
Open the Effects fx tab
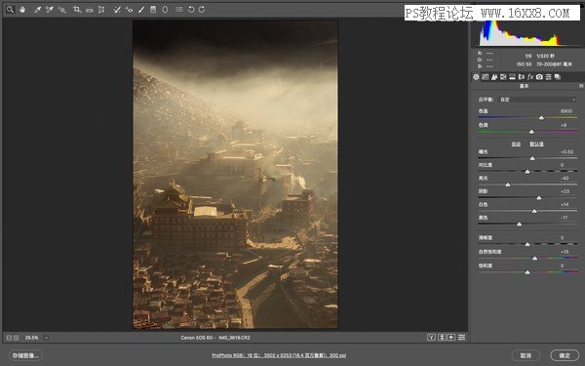tap(530, 77)
